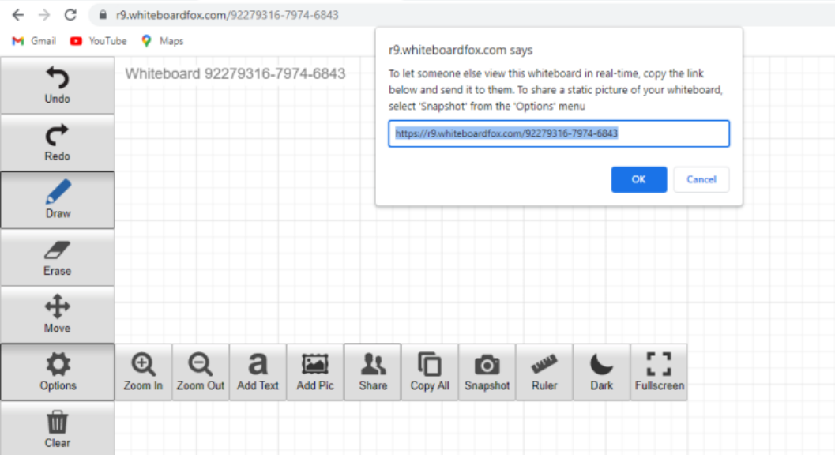Click the Share people icon

coord(373,372)
